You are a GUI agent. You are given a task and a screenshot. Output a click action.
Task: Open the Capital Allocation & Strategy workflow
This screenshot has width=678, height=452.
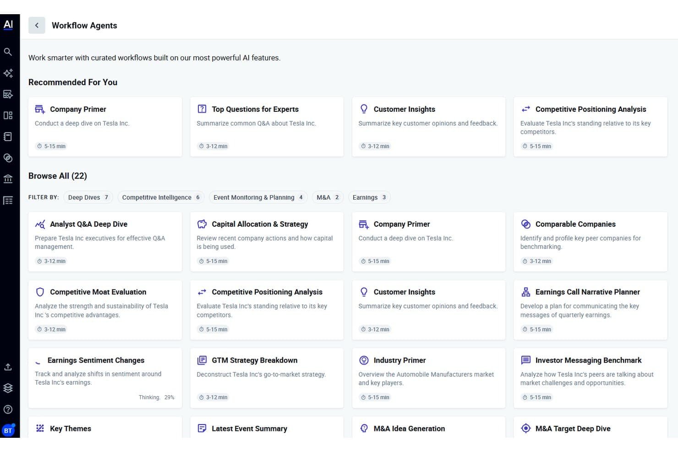click(x=267, y=242)
